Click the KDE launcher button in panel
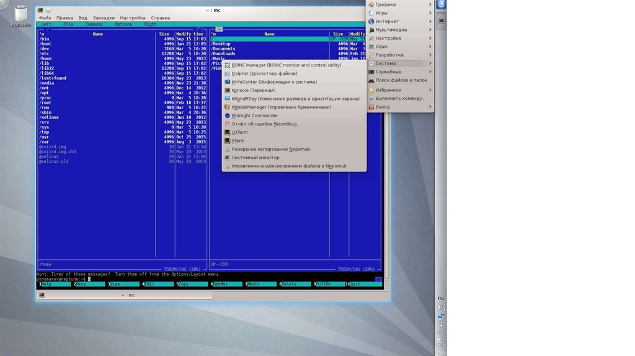 [x=441, y=5]
